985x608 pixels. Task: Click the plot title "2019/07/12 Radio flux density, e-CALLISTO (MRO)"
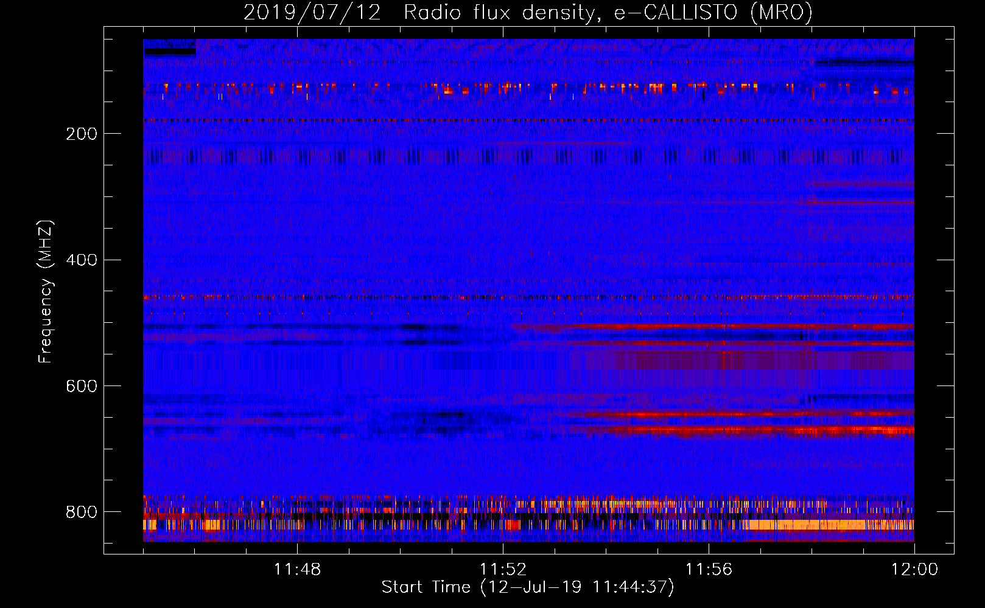point(528,12)
